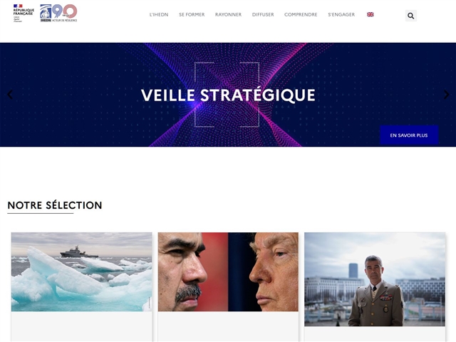Expand the RAYONNER menu item
The image size is (456, 342).
[228, 14]
